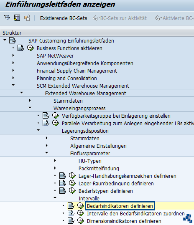Select Einflussparameter label

[x=90, y=153]
